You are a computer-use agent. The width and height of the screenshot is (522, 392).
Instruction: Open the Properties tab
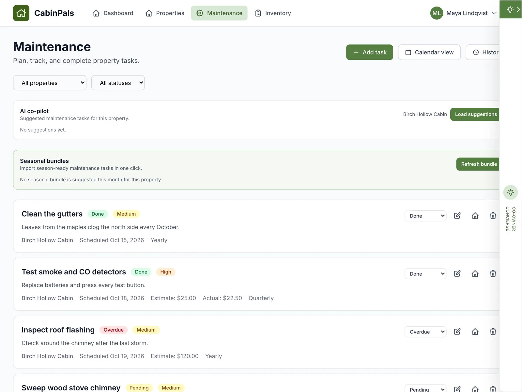pyautogui.click(x=165, y=13)
